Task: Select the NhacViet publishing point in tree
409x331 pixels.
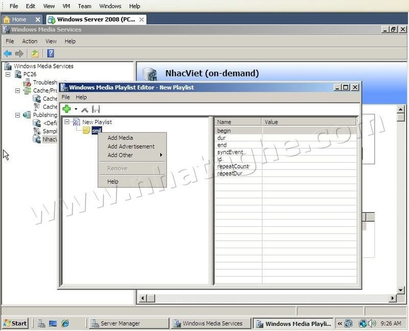Action: coord(50,139)
